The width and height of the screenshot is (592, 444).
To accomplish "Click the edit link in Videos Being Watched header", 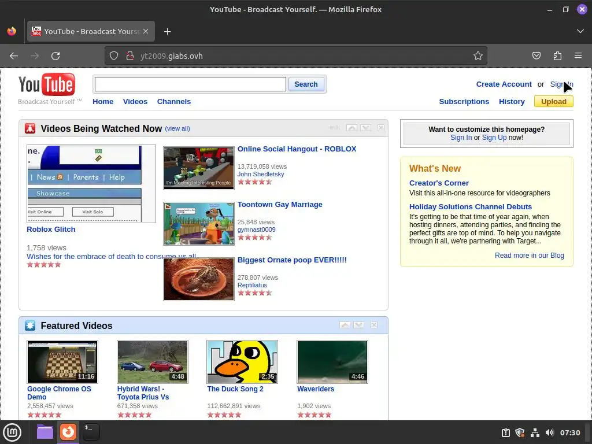I will coord(335,128).
